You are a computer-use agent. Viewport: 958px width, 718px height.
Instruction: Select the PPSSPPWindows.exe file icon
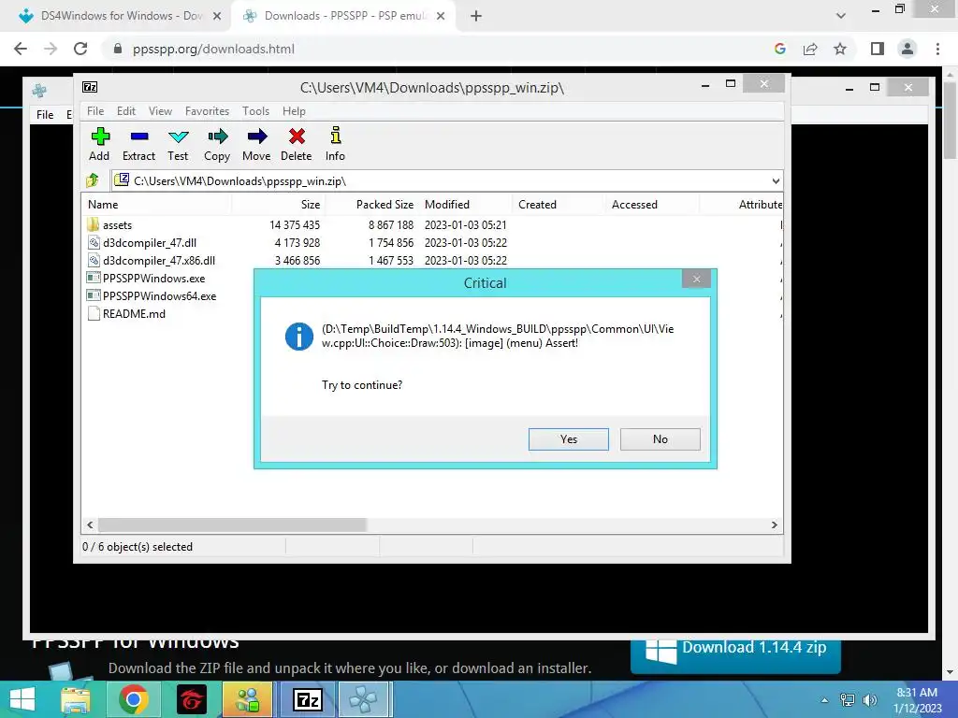tap(94, 278)
